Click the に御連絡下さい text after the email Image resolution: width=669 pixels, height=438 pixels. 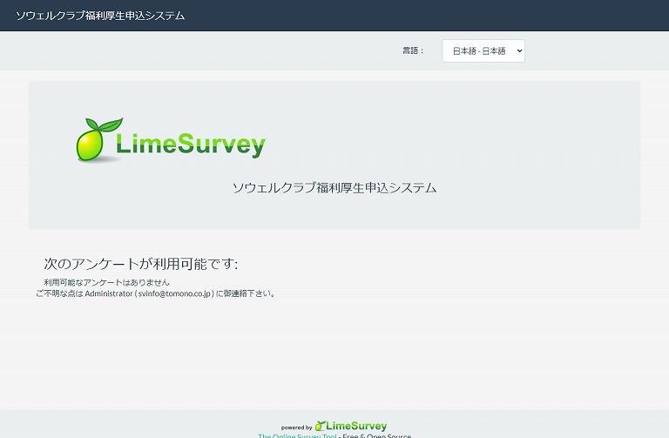(247, 293)
